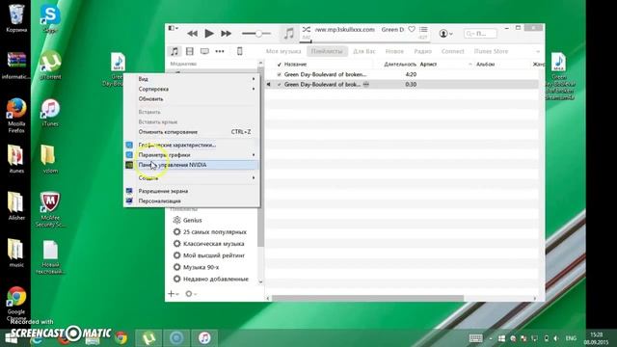The image size is (617, 347).
Task: Expand Параметры графики submenu
Action: point(192,154)
